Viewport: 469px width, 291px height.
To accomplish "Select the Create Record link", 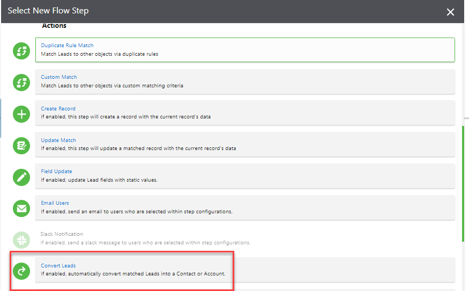I will coord(58,109).
